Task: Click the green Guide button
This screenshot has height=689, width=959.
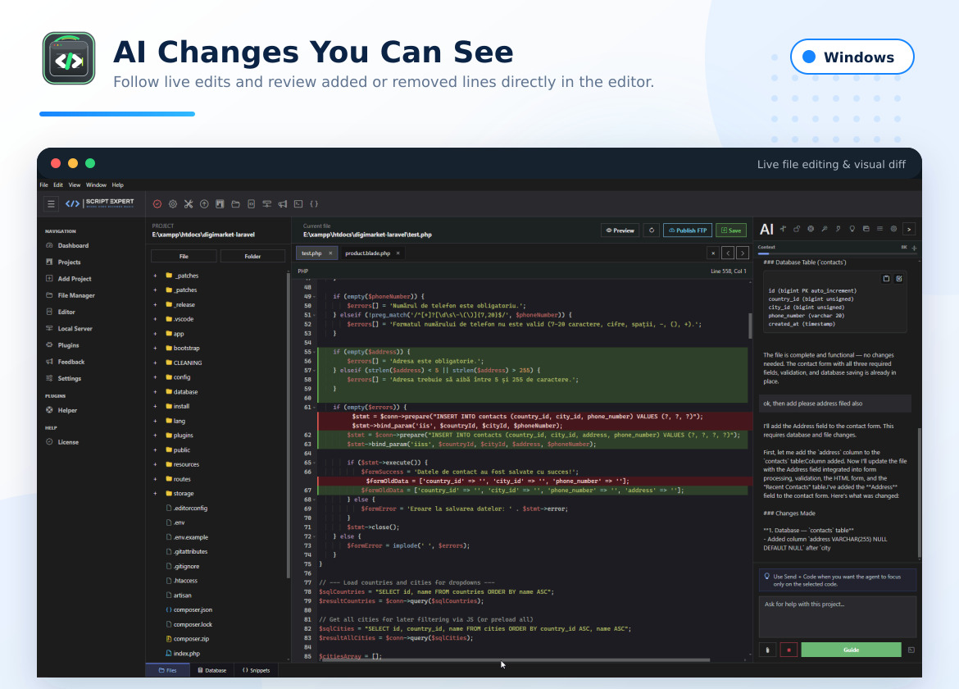Action: [x=852, y=650]
